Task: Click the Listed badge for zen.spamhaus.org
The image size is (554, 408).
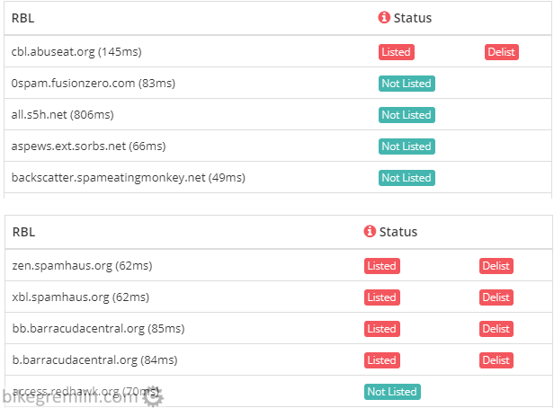Action: click(x=382, y=266)
